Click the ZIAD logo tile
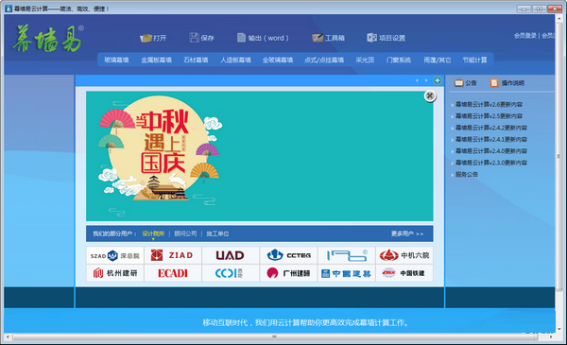Image resolution: width=567 pixels, height=345 pixels. [173, 255]
